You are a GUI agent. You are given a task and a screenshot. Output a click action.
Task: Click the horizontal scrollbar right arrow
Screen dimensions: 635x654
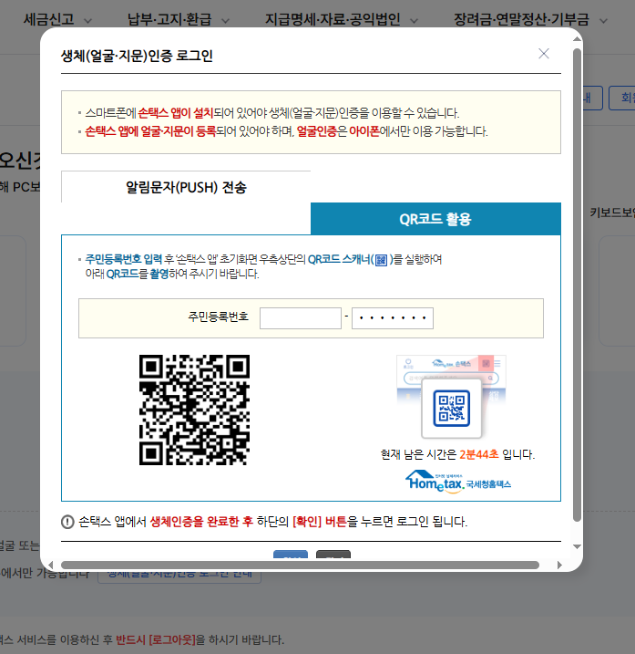point(559,565)
